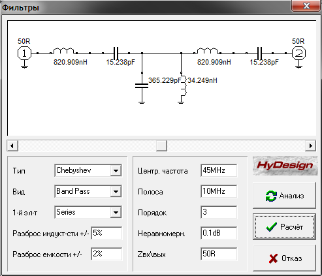Screen dimensions: 322x276
Task: Click port 1 octagon symbol in schematic
Action: click(24, 53)
